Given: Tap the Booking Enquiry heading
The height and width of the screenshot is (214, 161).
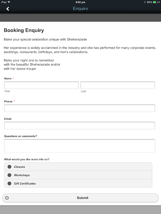Looking at the screenshot, I should click(24, 30).
